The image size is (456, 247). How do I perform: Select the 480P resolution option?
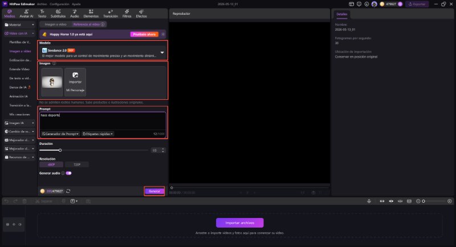click(x=51, y=165)
